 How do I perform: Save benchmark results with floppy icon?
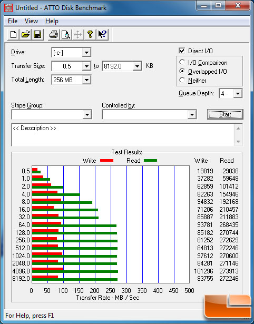tap(37, 34)
